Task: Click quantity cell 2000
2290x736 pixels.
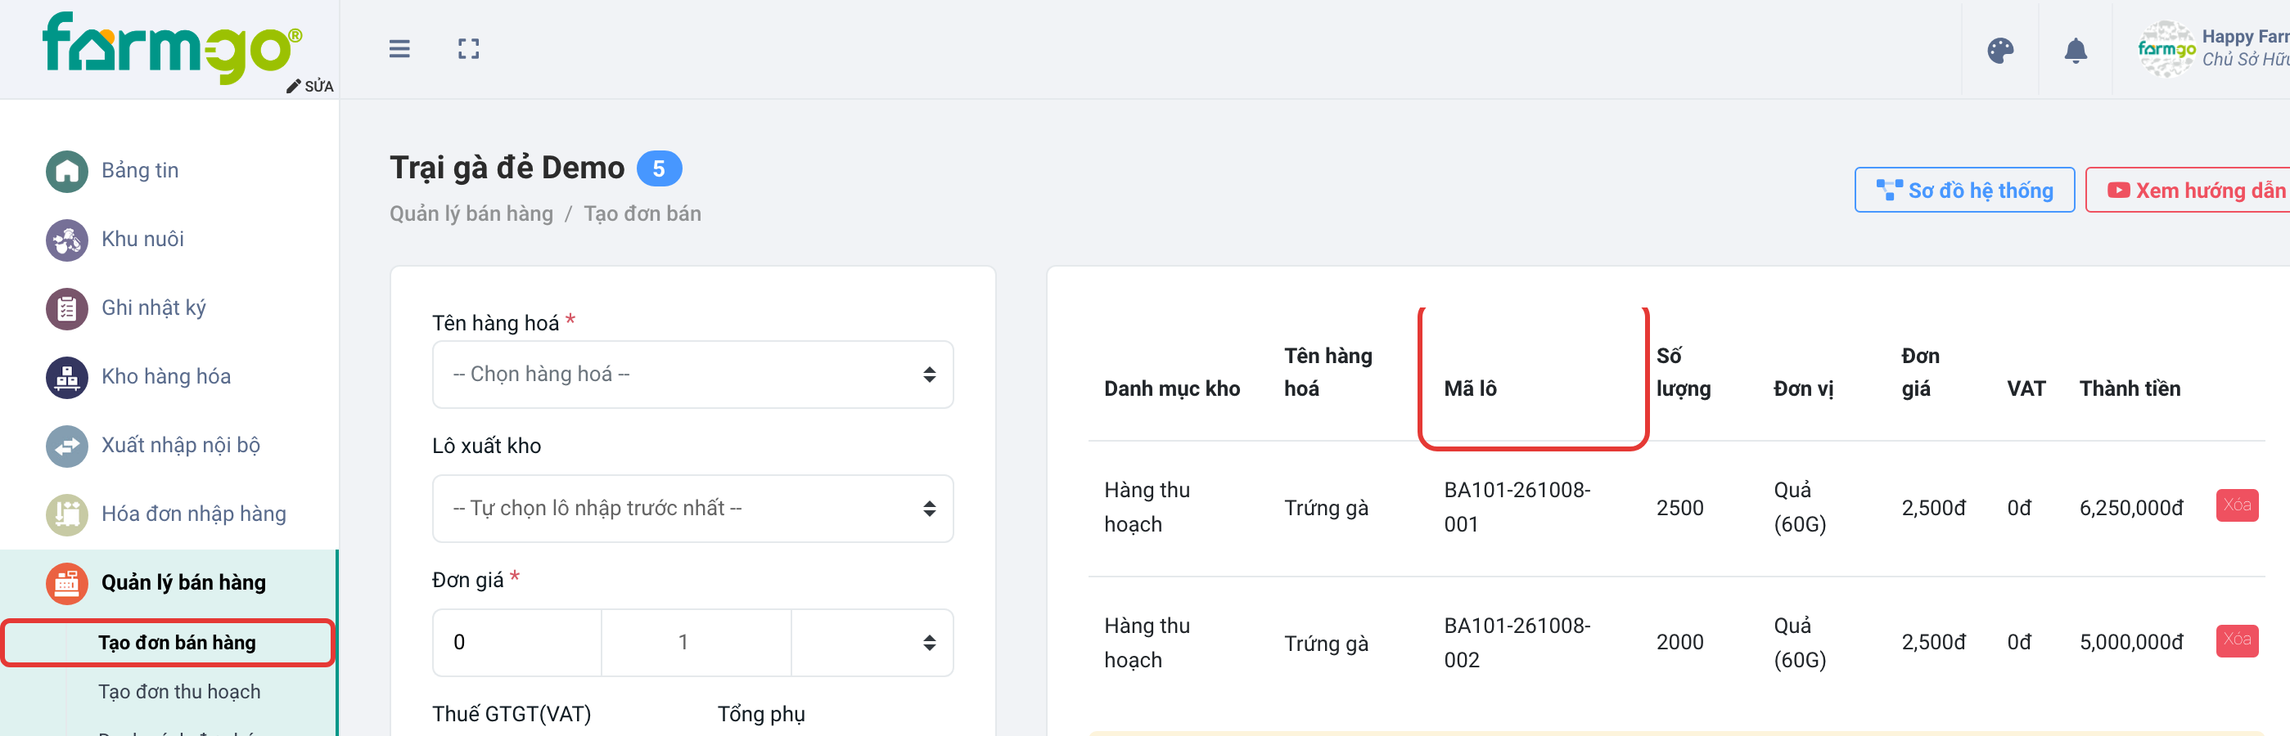Action: click(x=1679, y=642)
